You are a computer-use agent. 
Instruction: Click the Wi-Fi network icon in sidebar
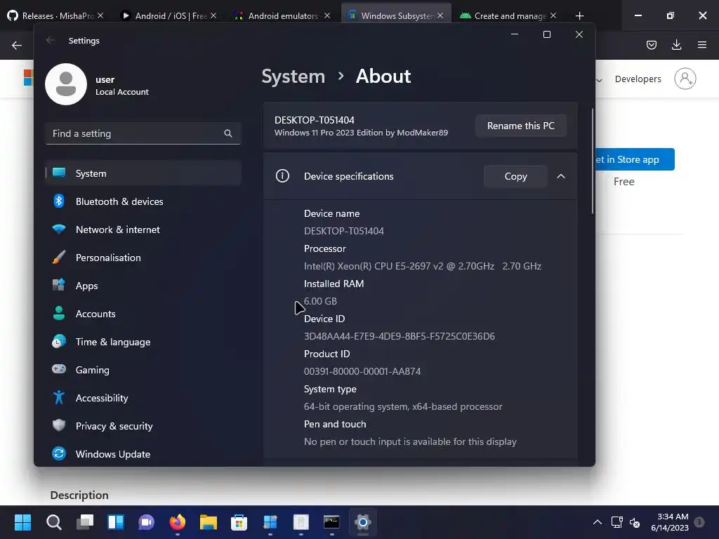59,229
